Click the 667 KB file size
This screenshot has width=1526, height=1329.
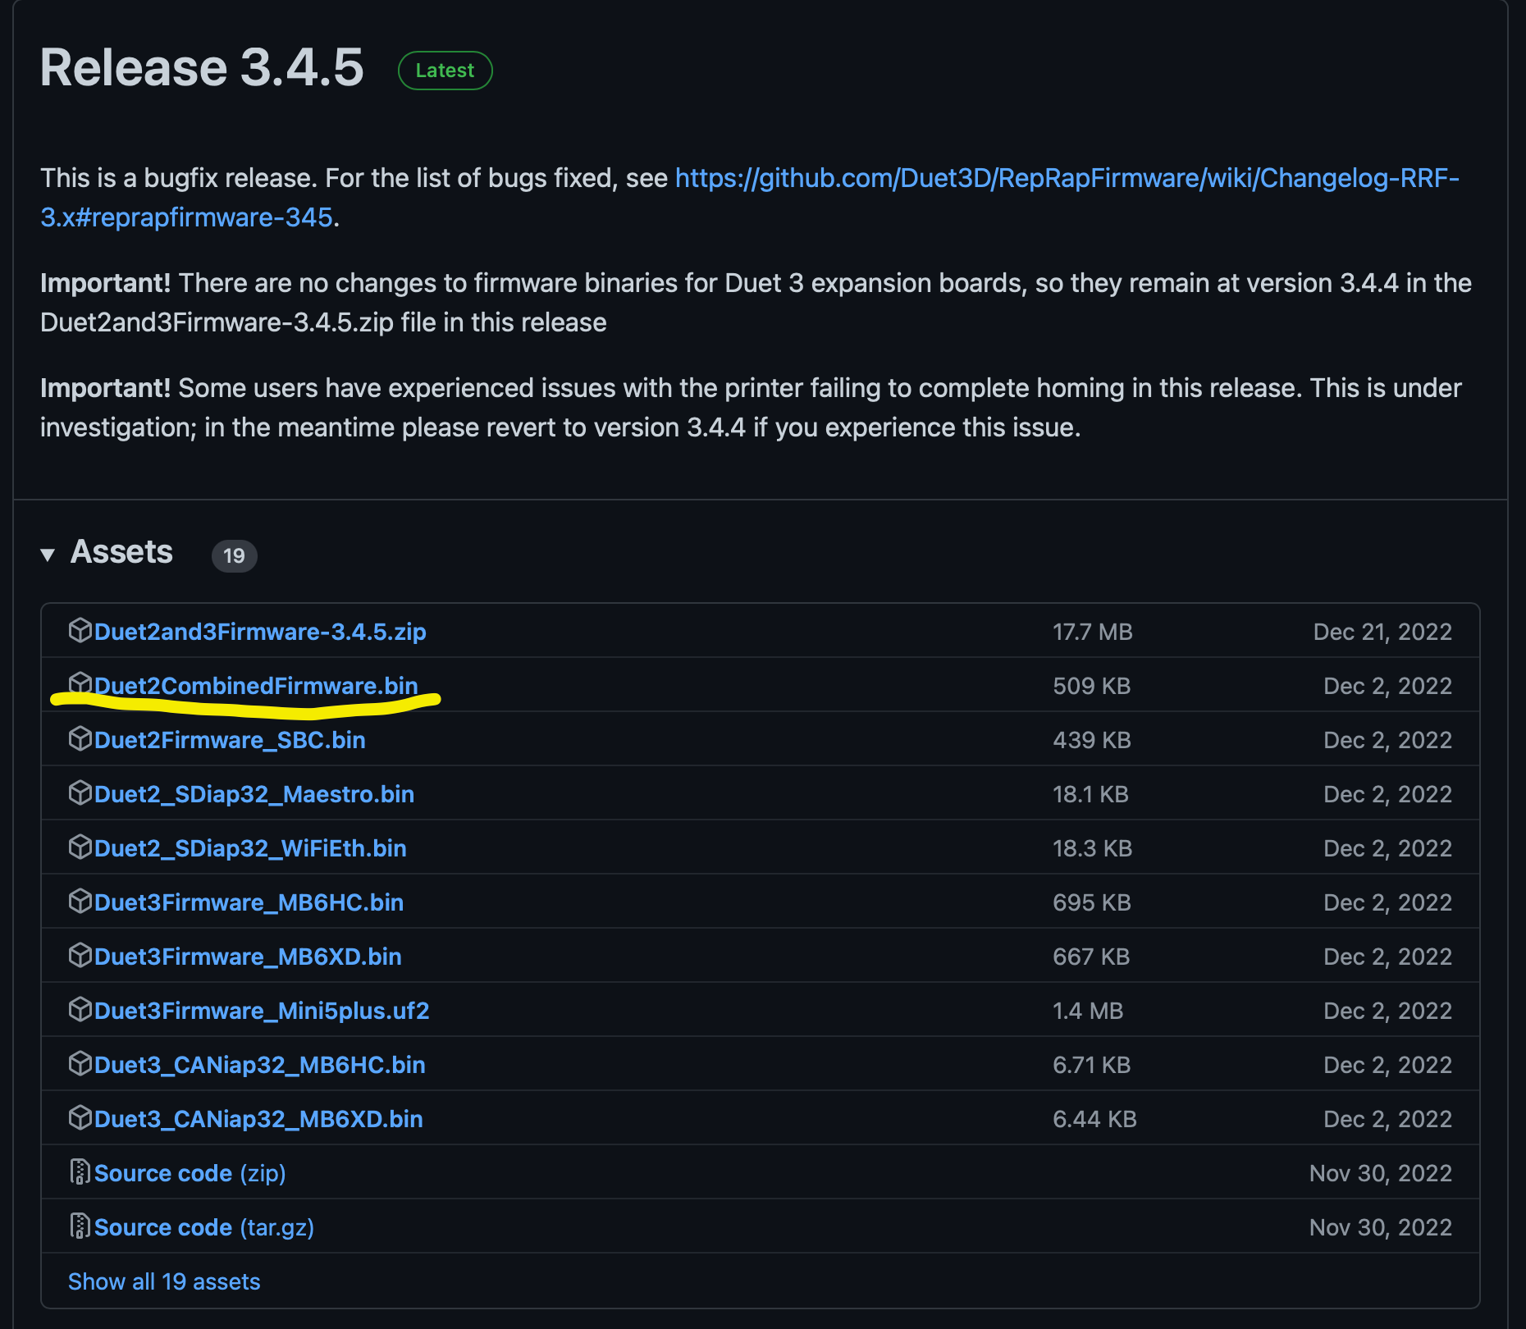tap(1091, 957)
